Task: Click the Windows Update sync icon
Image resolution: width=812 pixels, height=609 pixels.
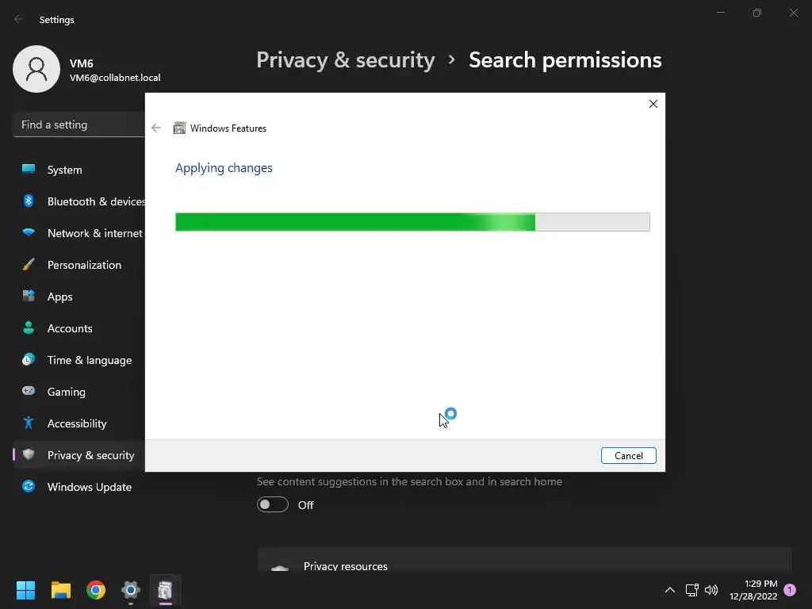Action: point(29,487)
